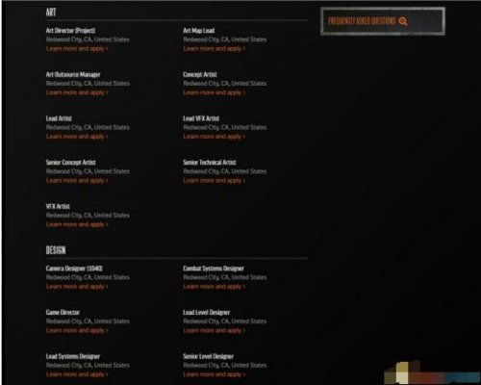Click Learn more and apply under Lead Level Designer
Viewport: 481px width, 385px height.
tap(215, 330)
